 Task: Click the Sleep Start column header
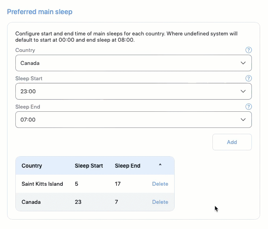[x=89, y=166]
